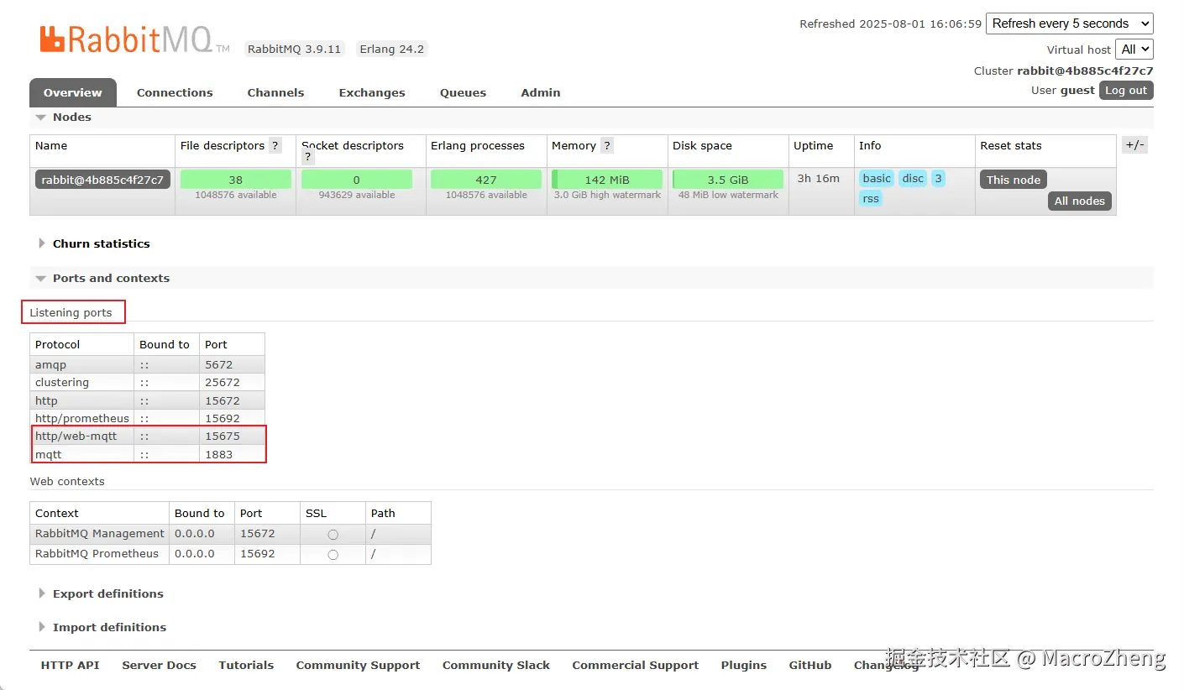The image size is (1184, 690).
Task: Open Socket descriptors help question mark
Action: (x=308, y=157)
